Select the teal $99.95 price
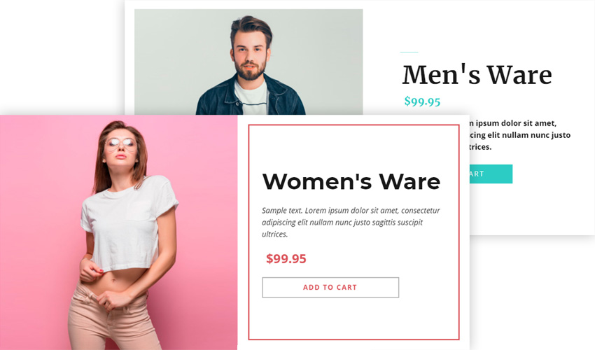Image resolution: width=595 pixels, height=350 pixels. 422,101
